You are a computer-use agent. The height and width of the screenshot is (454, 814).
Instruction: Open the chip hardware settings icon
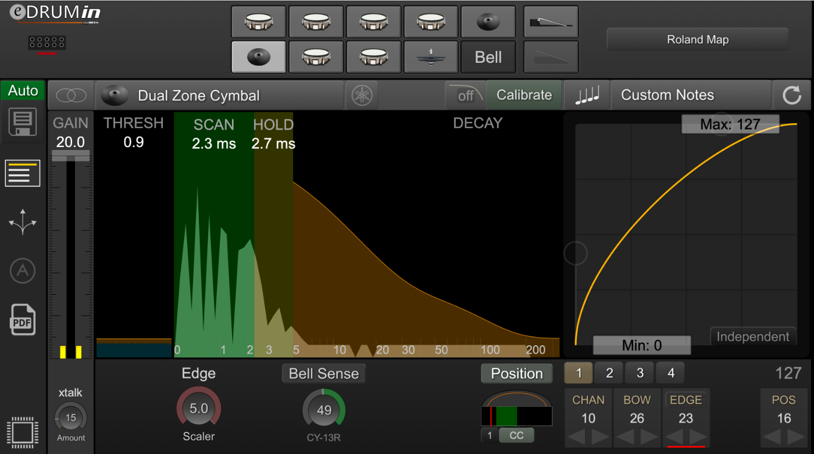(22, 432)
